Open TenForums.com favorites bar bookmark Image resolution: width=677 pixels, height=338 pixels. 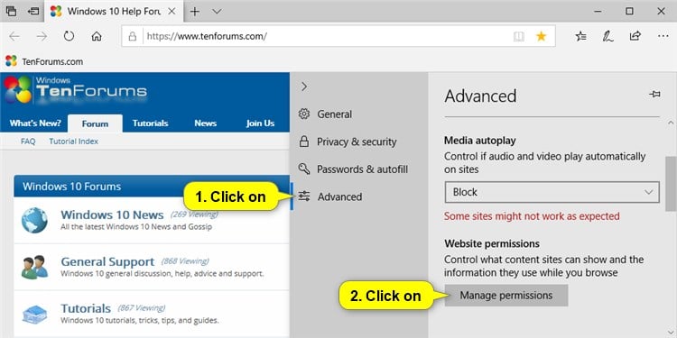(x=44, y=61)
